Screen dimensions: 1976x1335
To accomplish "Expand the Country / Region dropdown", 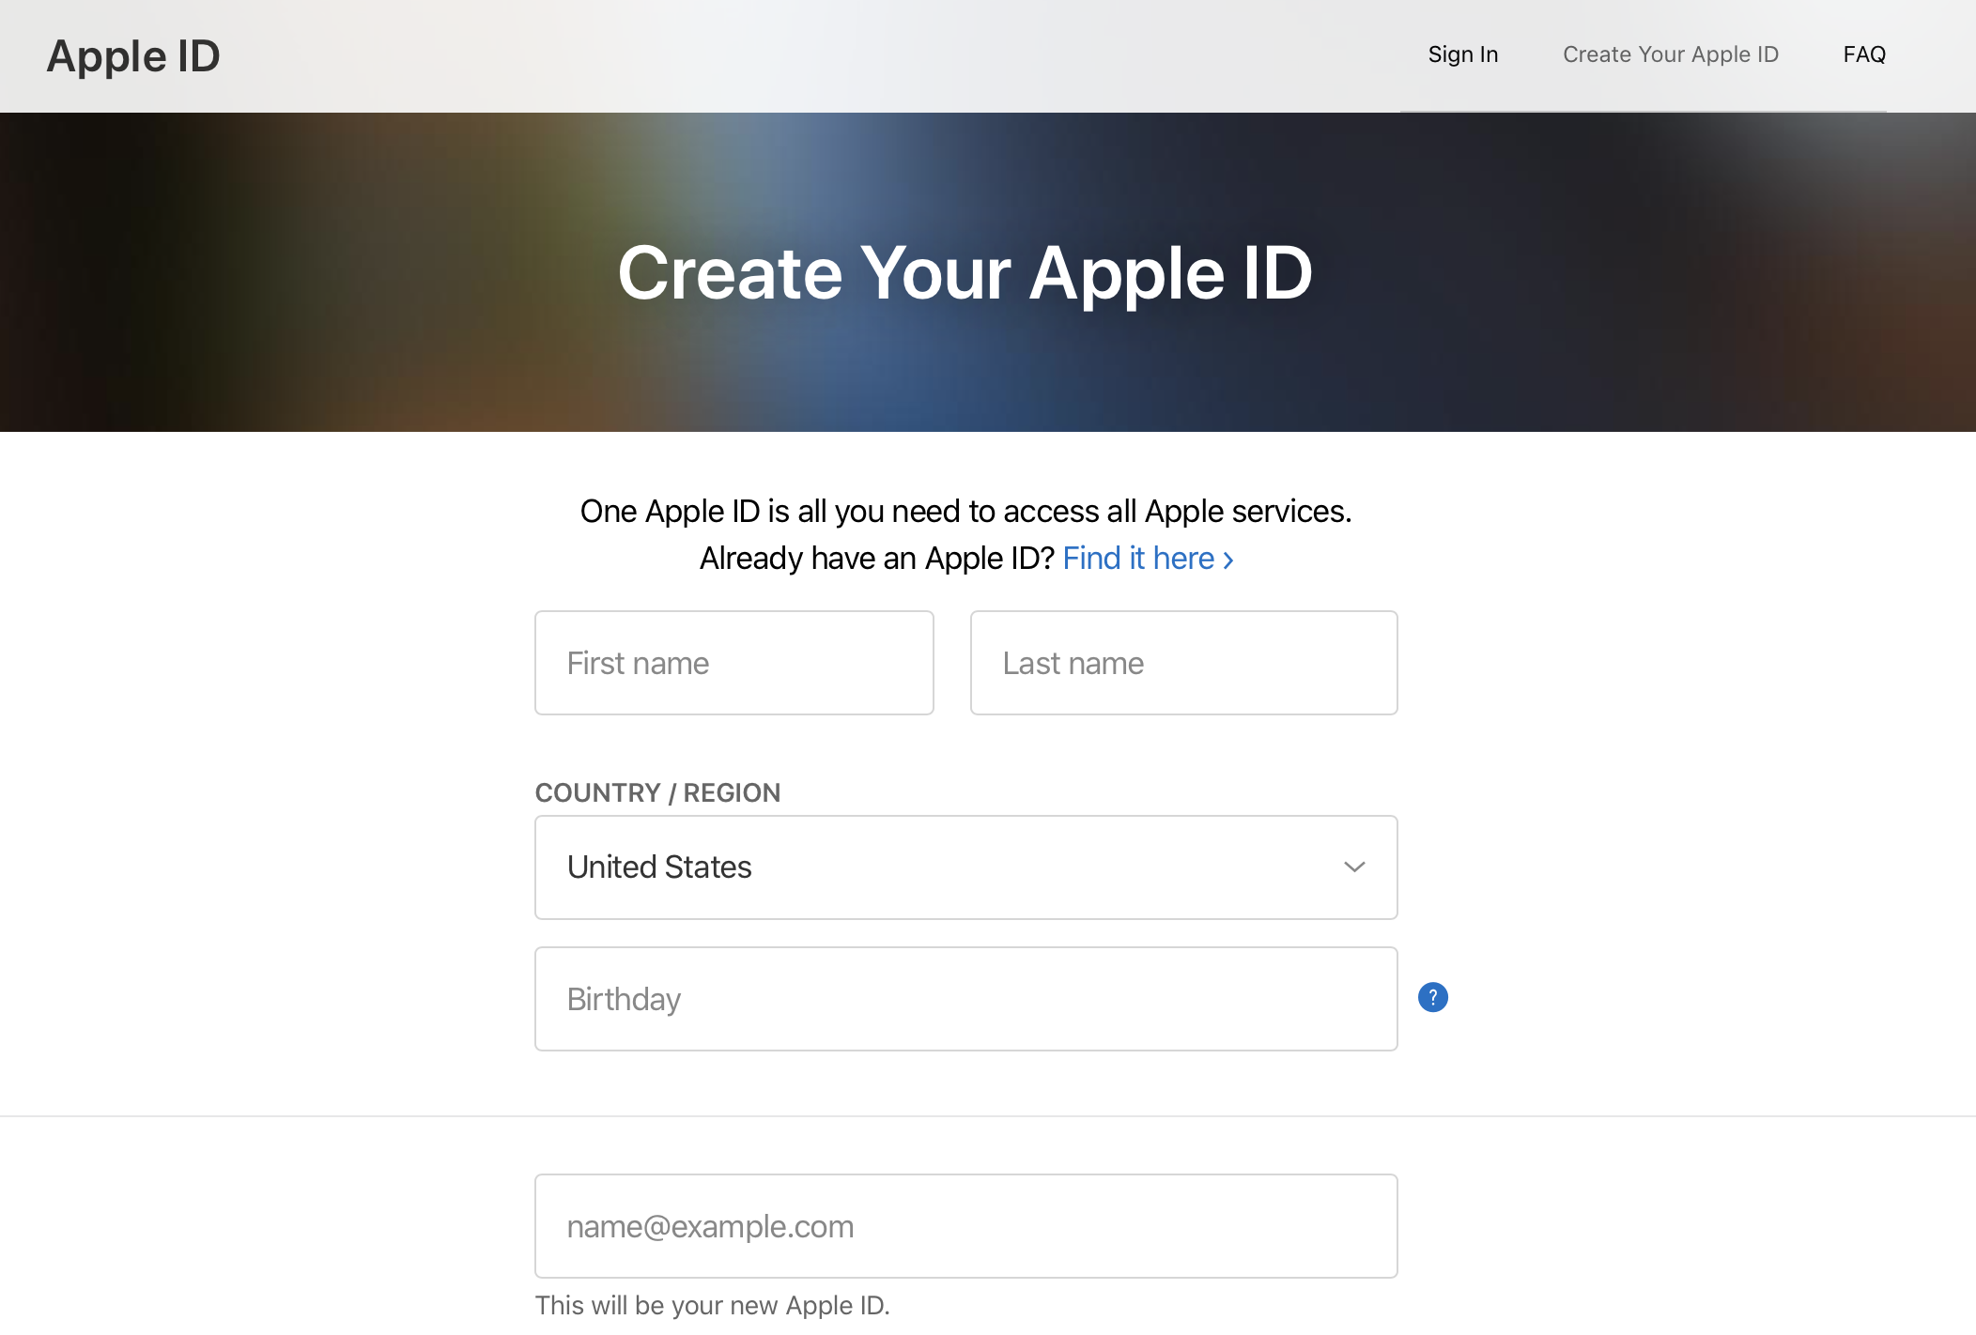I will [x=967, y=867].
